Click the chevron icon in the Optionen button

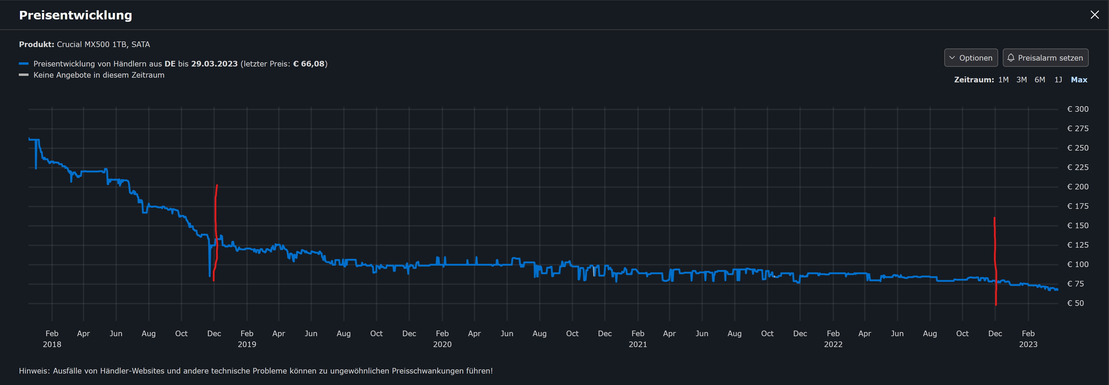tap(952, 58)
